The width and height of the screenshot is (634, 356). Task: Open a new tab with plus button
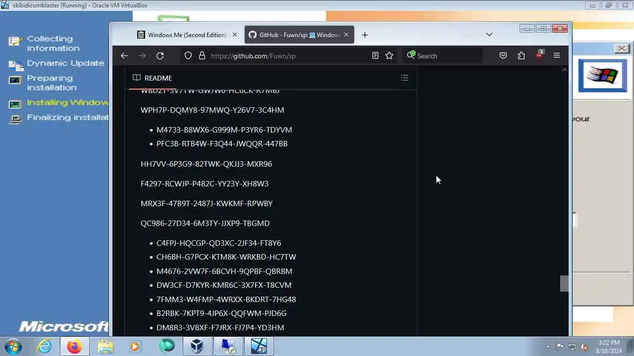click(x=365, y=35)
